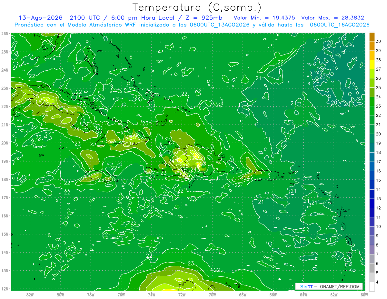The image size is (387, 299).
Task: Click the "72W" longitude axis label
Action: [182, 294]
